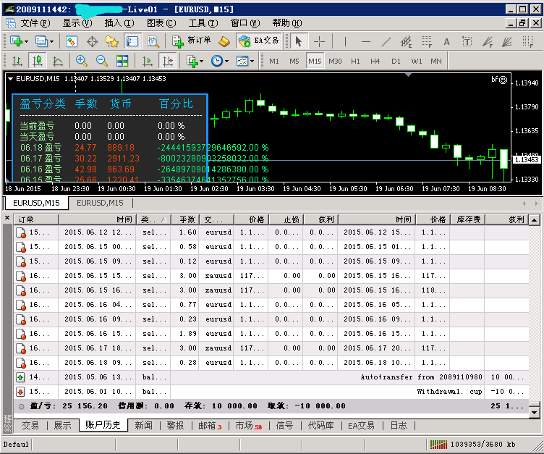Select the text label tool (A)
The height and width of the screenshot is (454, 544).
pos(446,41)
